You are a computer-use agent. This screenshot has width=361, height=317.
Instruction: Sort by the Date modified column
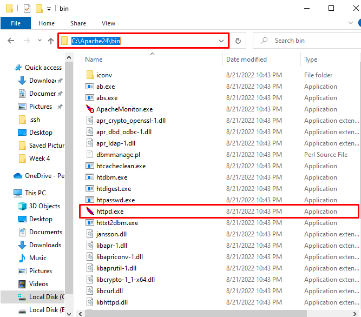coord(246,60)
